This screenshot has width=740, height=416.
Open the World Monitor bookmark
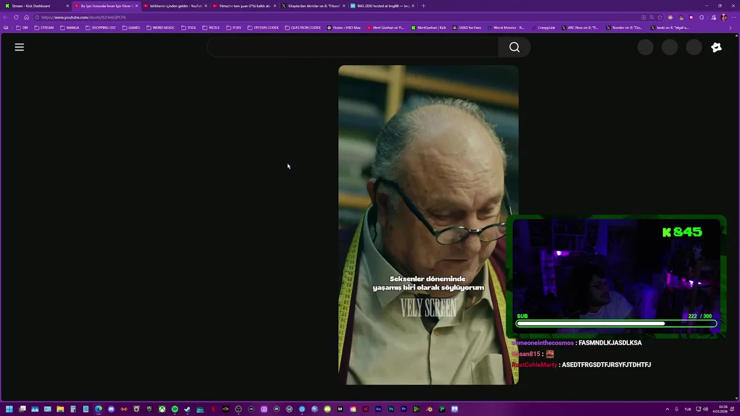pos(506,28)
